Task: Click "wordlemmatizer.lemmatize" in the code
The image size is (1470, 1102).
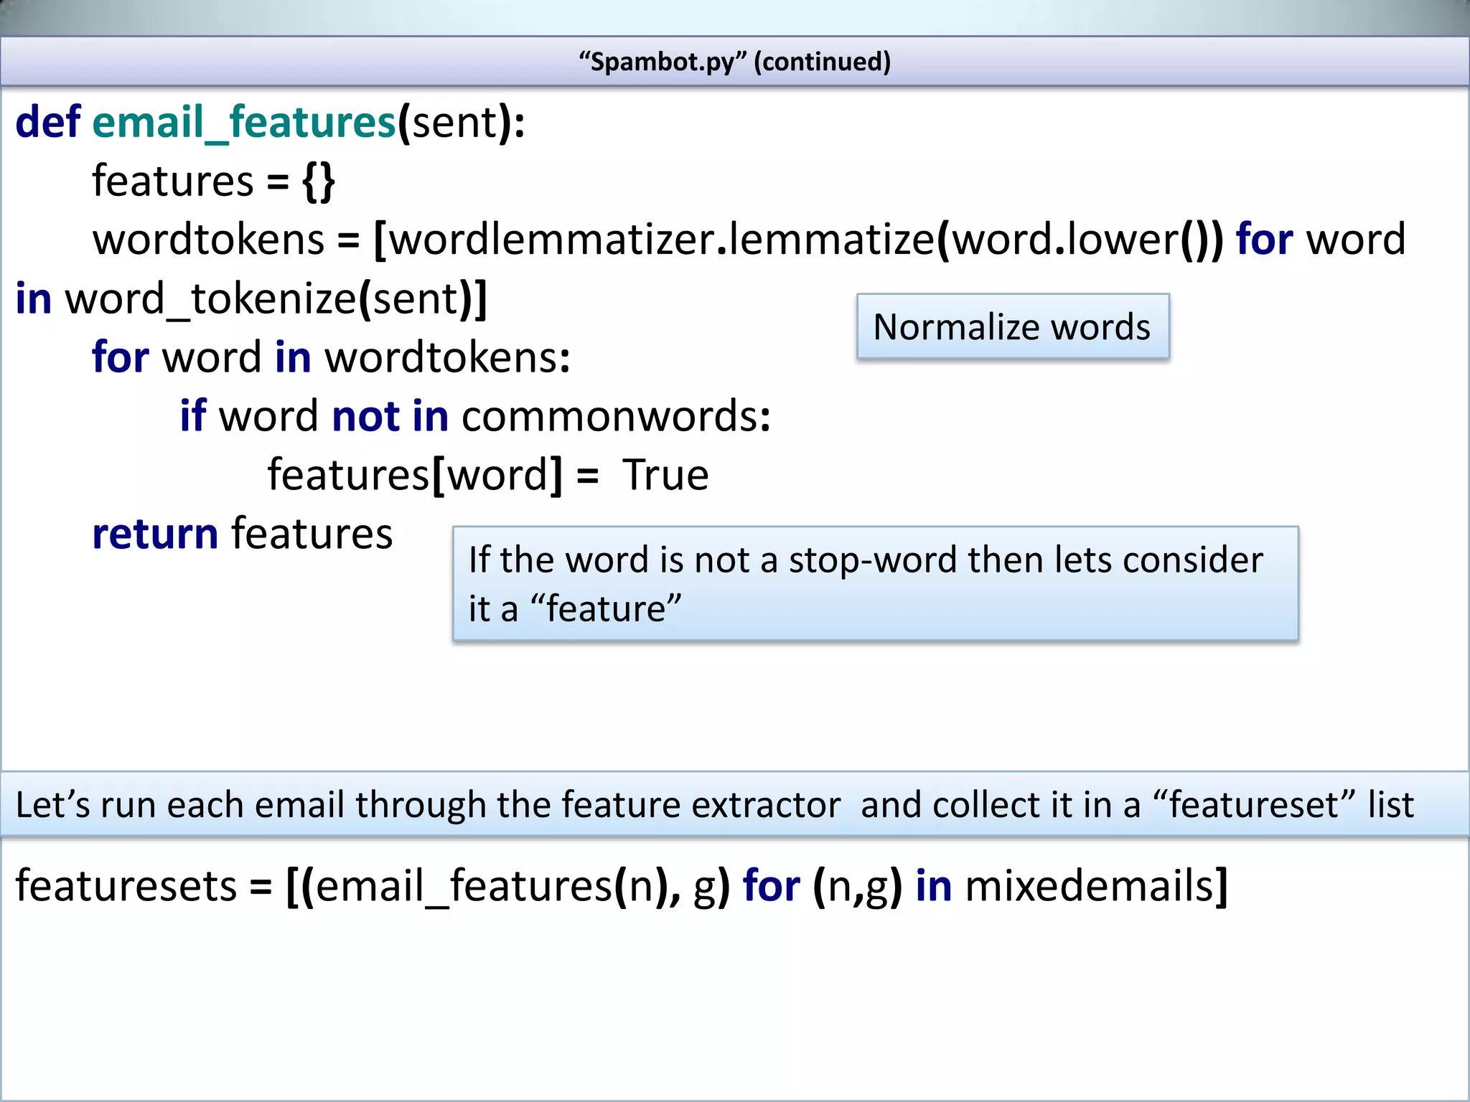Action: (x=660, y=240)
